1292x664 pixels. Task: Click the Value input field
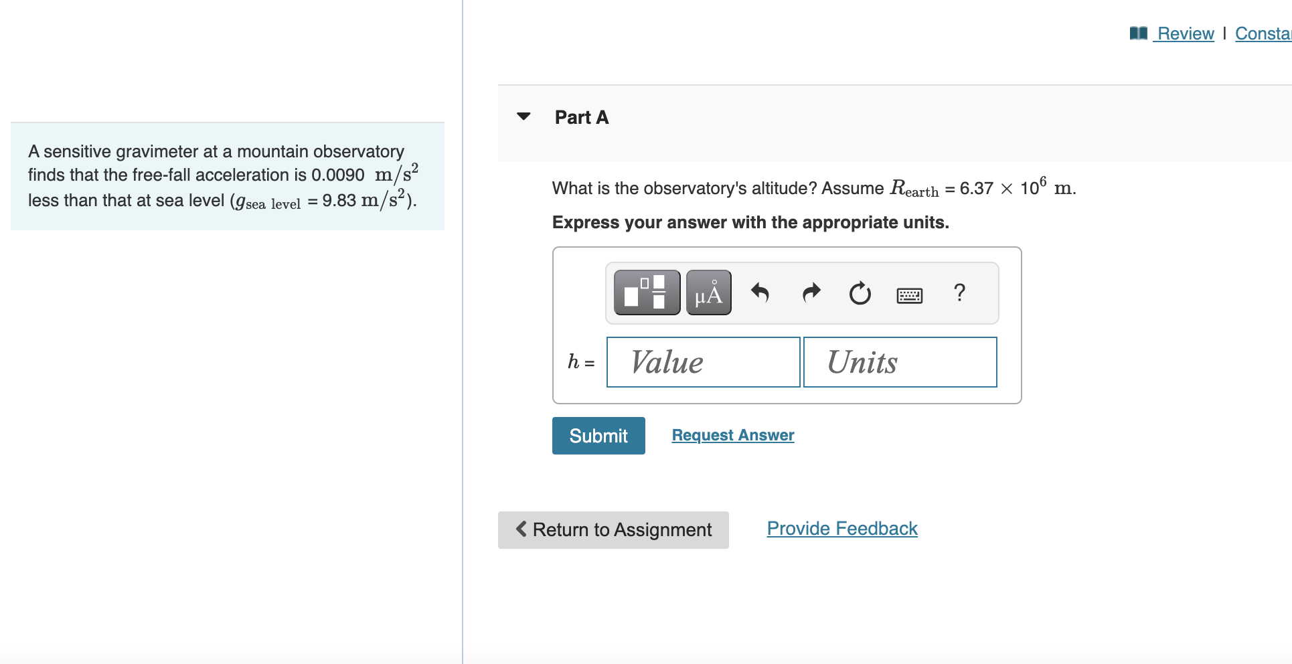point(703,362)
